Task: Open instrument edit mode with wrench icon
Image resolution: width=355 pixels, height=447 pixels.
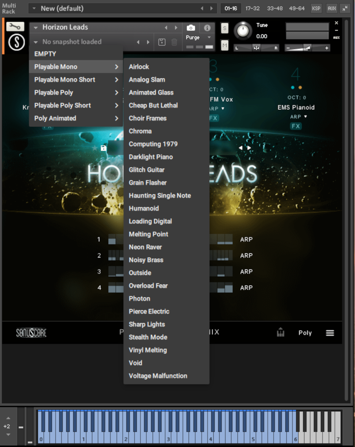Action: (15, 27)
